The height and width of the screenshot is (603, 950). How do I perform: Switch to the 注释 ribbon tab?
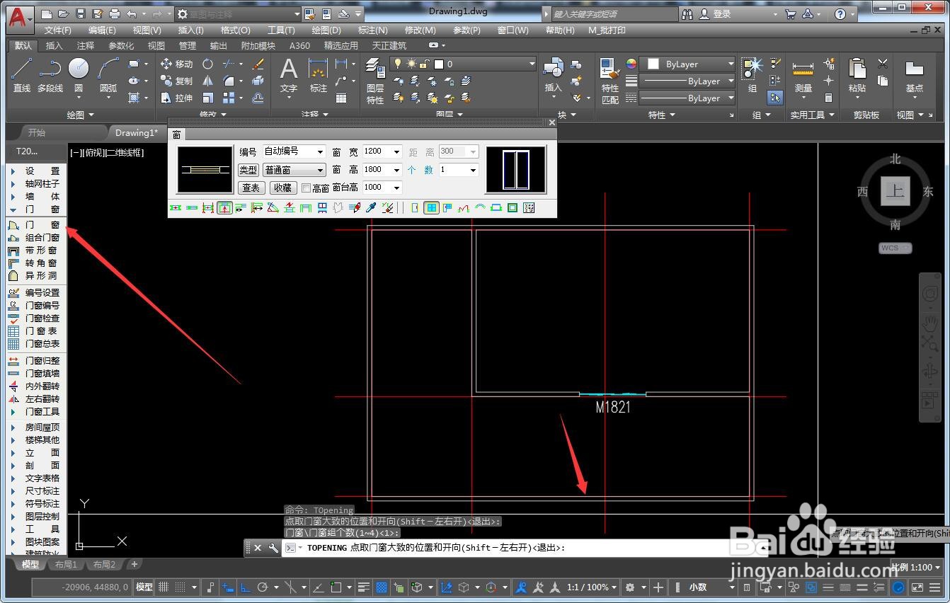point(86,45)
